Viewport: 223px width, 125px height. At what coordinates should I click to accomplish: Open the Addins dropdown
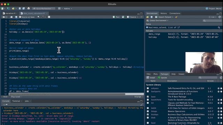tap(68, 8)
